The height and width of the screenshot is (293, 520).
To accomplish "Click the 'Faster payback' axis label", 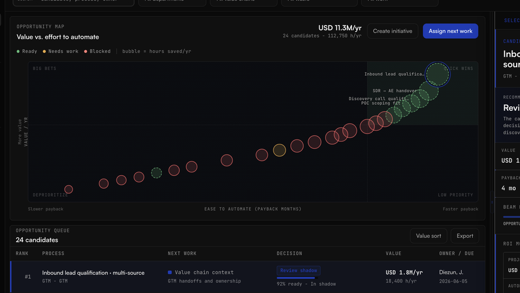I will click(460, 209).
